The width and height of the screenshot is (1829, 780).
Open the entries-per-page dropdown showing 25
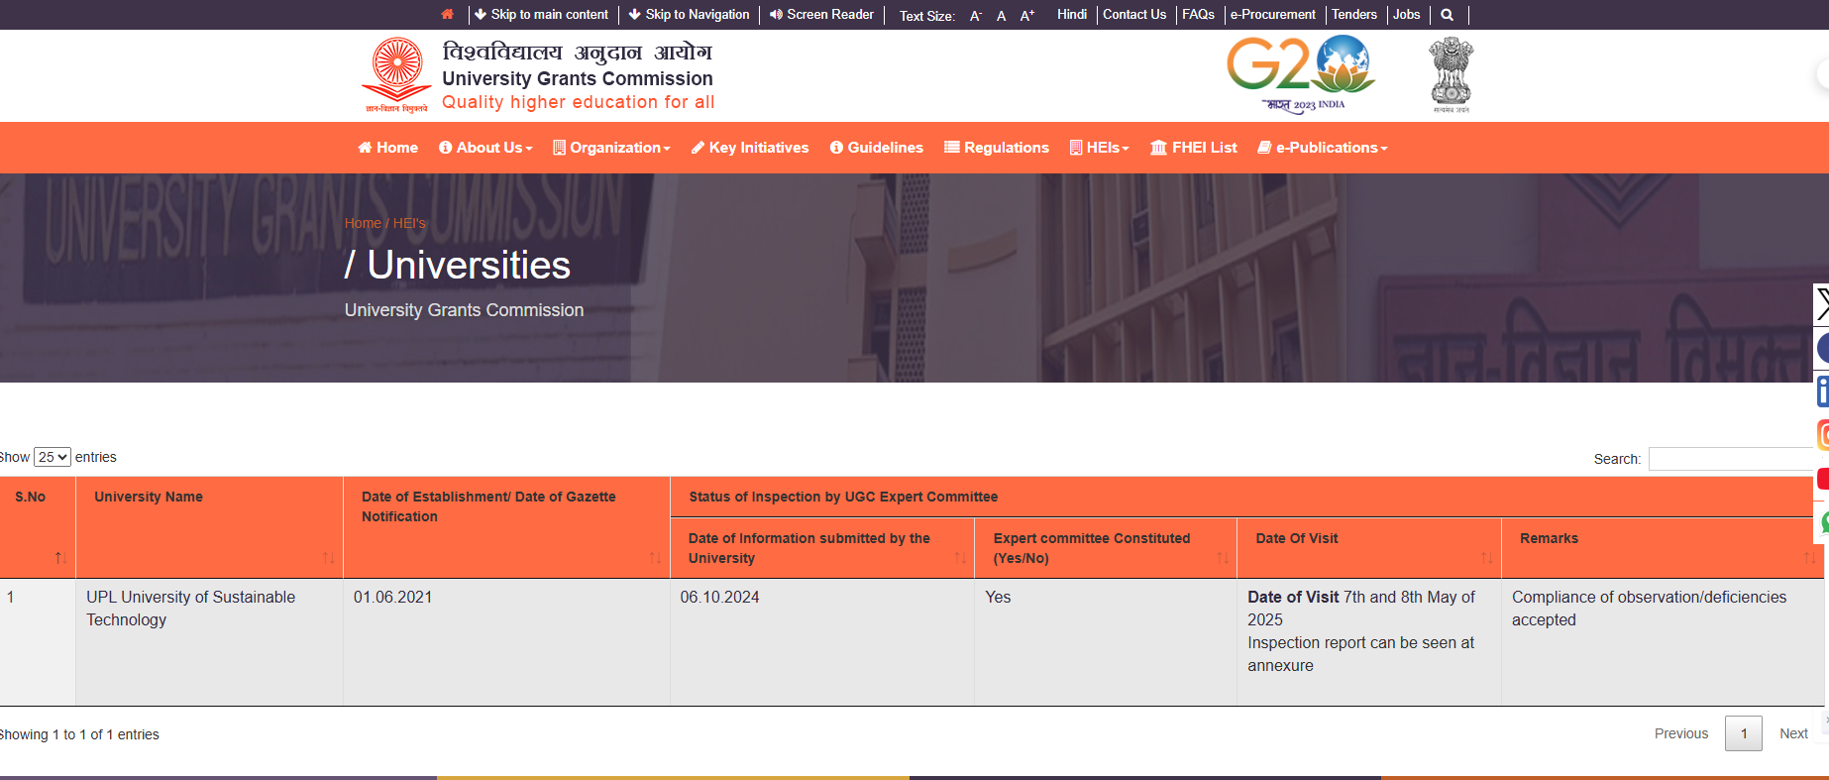coord(53,457)
